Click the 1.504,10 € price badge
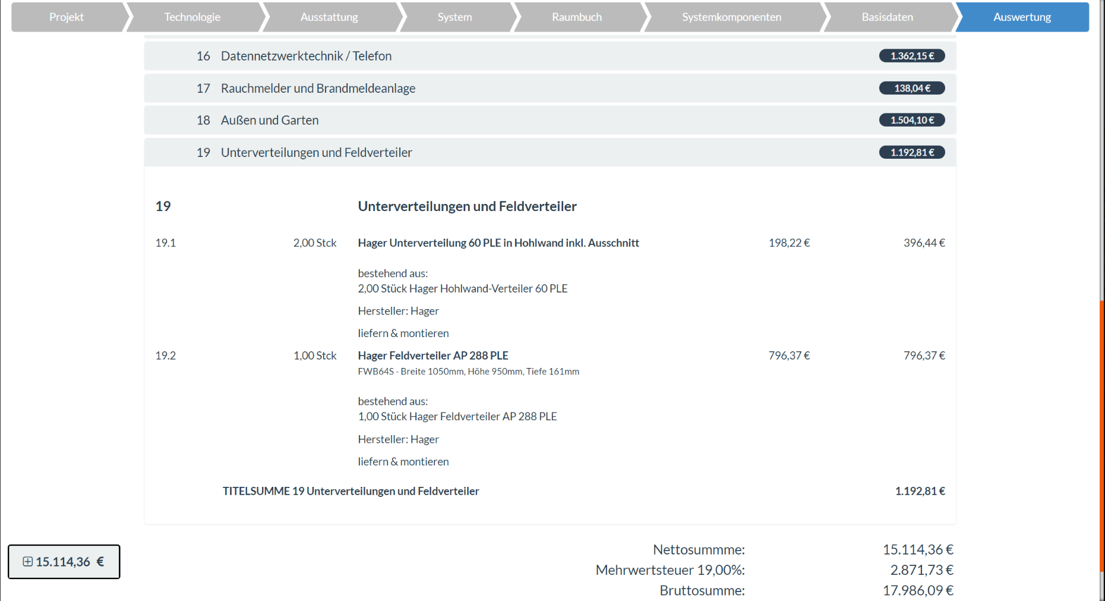 [x=912, y=120]
